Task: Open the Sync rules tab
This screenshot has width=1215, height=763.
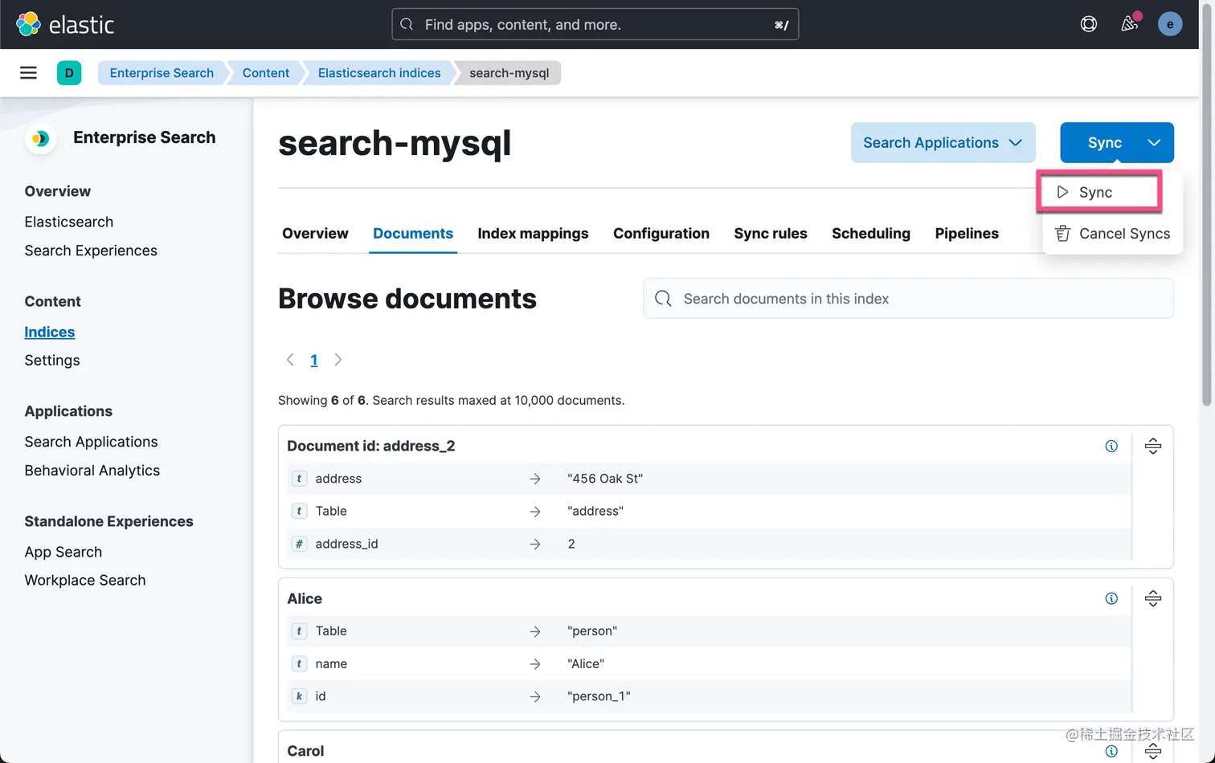Action: click(x=771, y=234)
